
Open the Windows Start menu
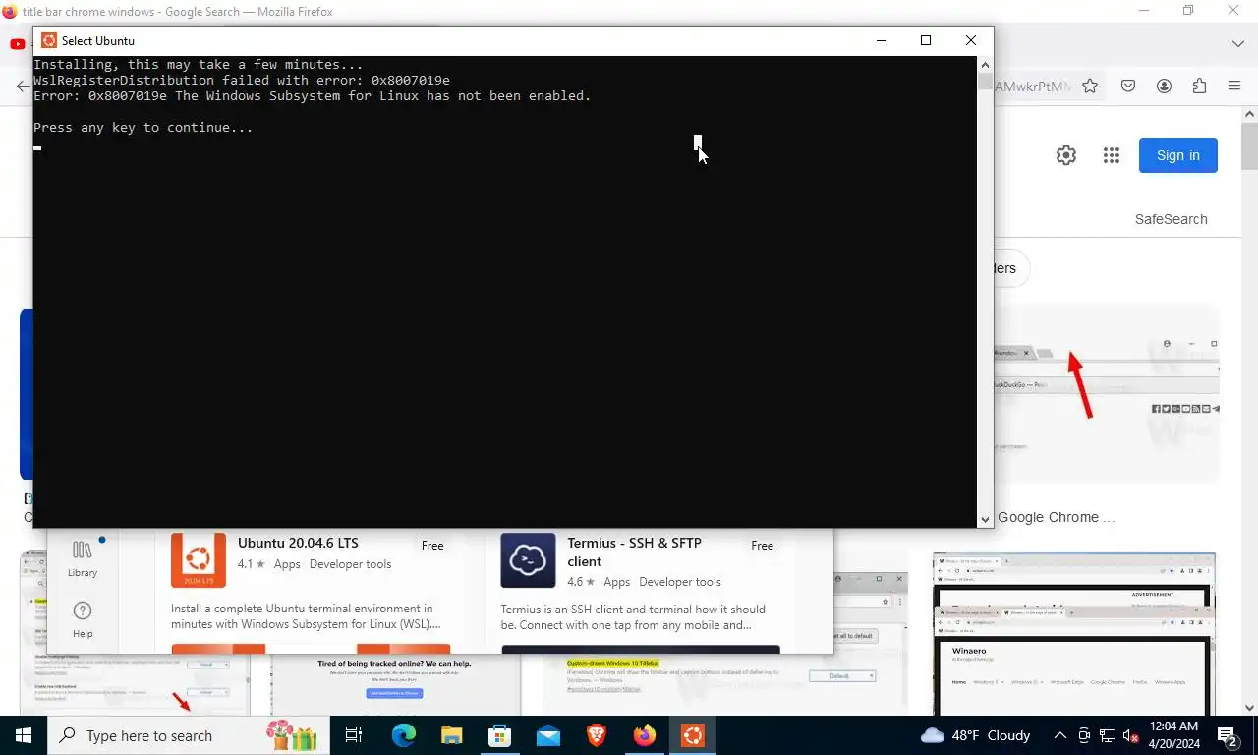pyautogui.click(x=24, y=735)
